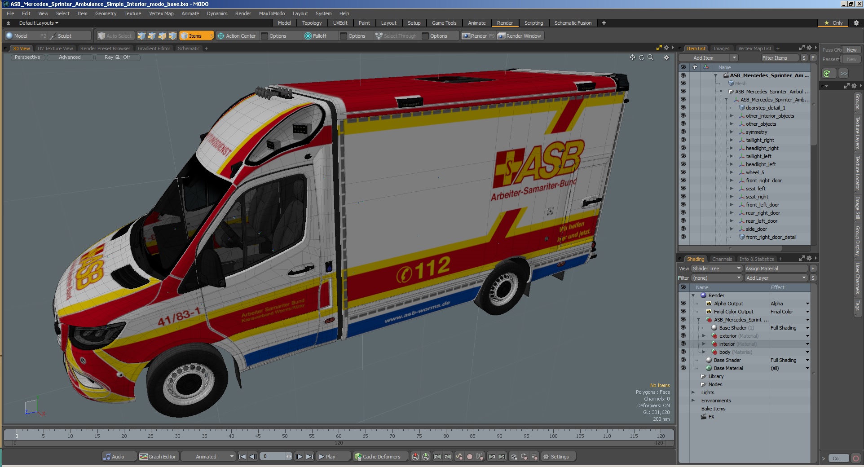Click Render F9 button
Viewport: 864px width, 467px height.
click(x=478, y=36)
